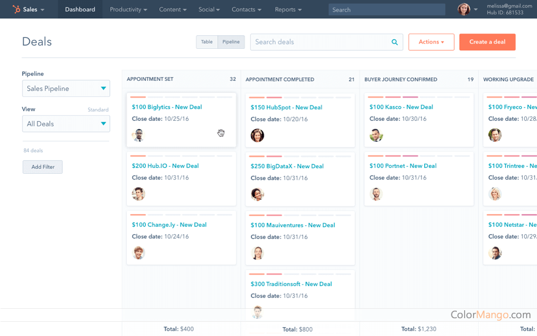Click the APPOINTMENT SET column header
Viewport: 537px width, 336px height.
(x=150, y=79)
